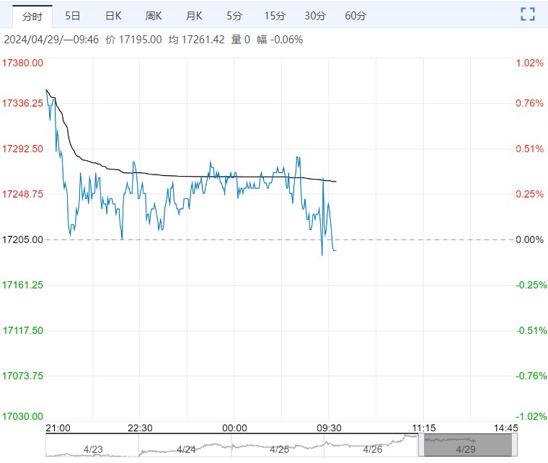Click the 09:30 time axis label

pyautogui.click(x=329, y=428)
